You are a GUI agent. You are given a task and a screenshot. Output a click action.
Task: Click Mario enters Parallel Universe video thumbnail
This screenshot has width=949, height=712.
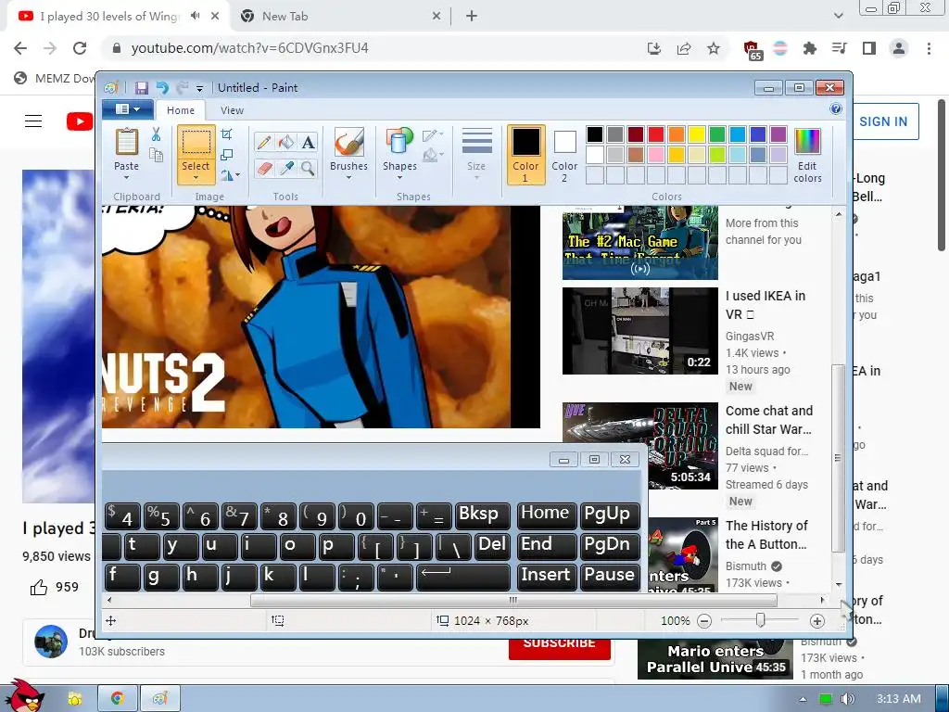(x=715, y=659)
